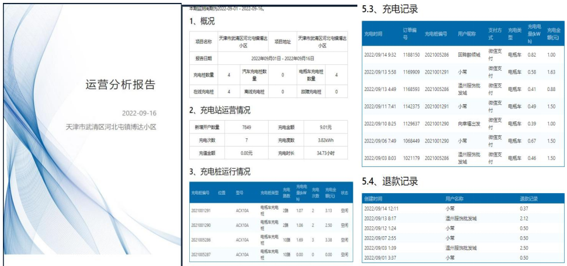Click order number 1142375

pos(411,106)
